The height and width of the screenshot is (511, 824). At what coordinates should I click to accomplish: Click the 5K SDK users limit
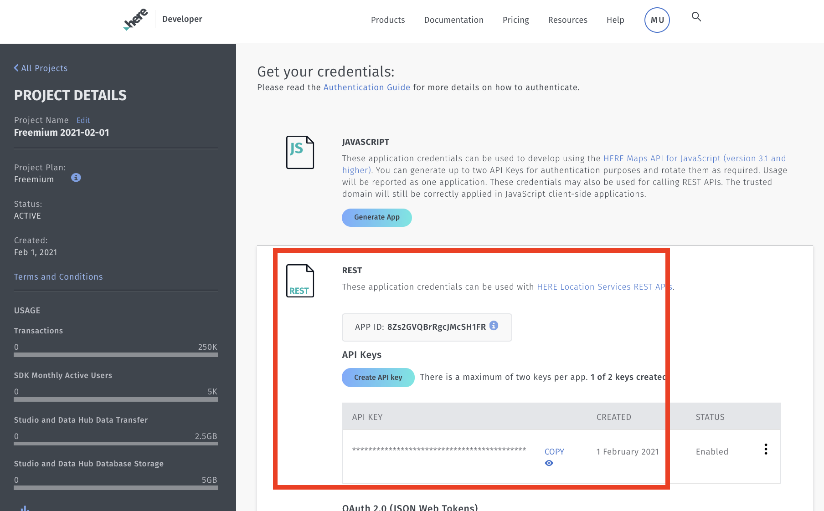click(x=212, y=392)
